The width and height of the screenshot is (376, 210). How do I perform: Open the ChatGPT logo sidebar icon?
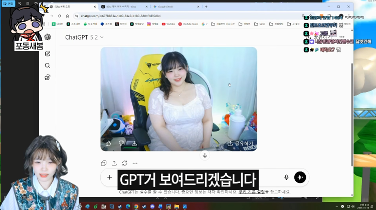coord(48,37)
